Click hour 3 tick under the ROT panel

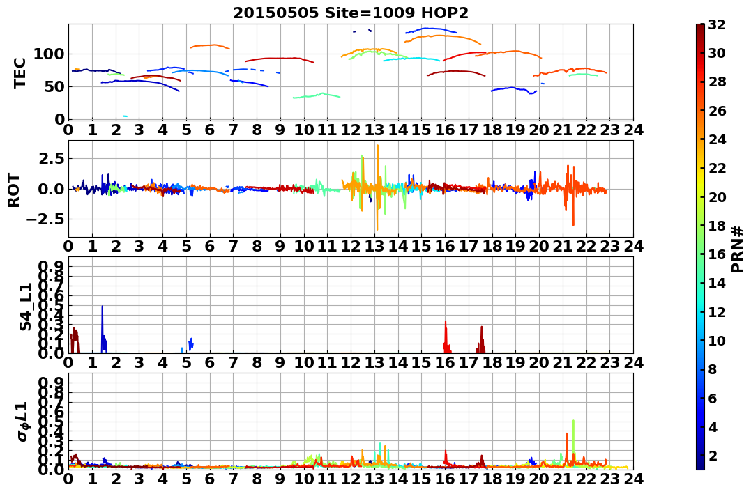[139, 247]
